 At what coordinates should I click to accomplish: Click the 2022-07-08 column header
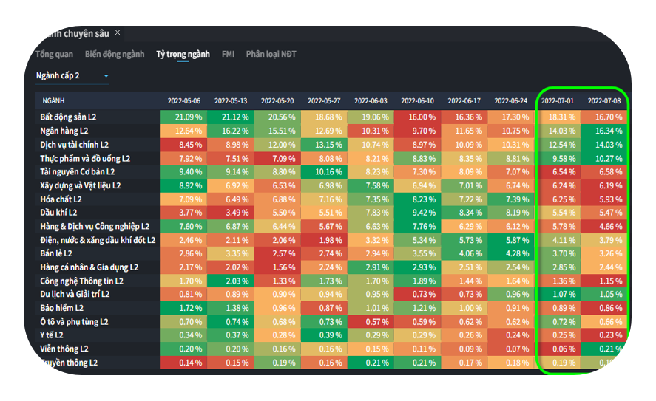tap(605, 100)
